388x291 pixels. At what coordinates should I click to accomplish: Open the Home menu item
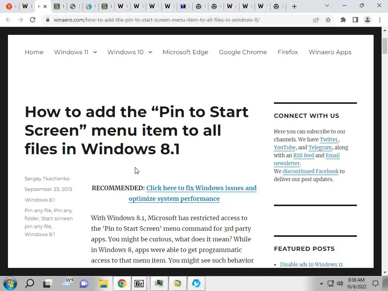click(34, 52)
